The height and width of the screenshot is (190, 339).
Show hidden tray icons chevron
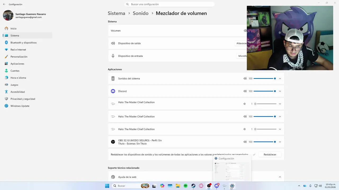coord(299,186)
